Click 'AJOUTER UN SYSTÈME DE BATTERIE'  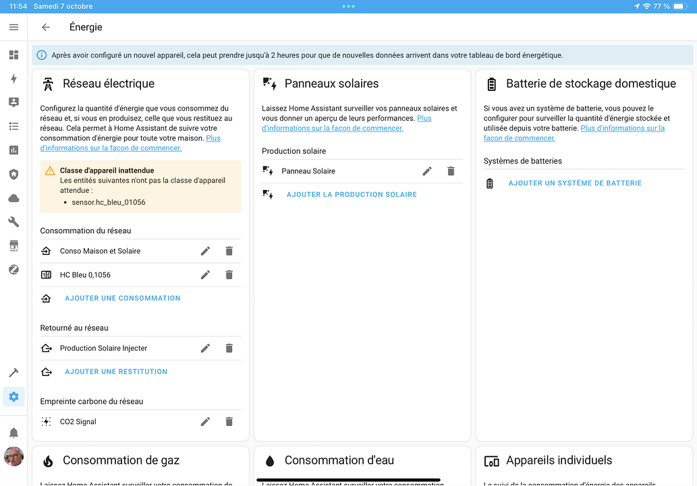574,183
